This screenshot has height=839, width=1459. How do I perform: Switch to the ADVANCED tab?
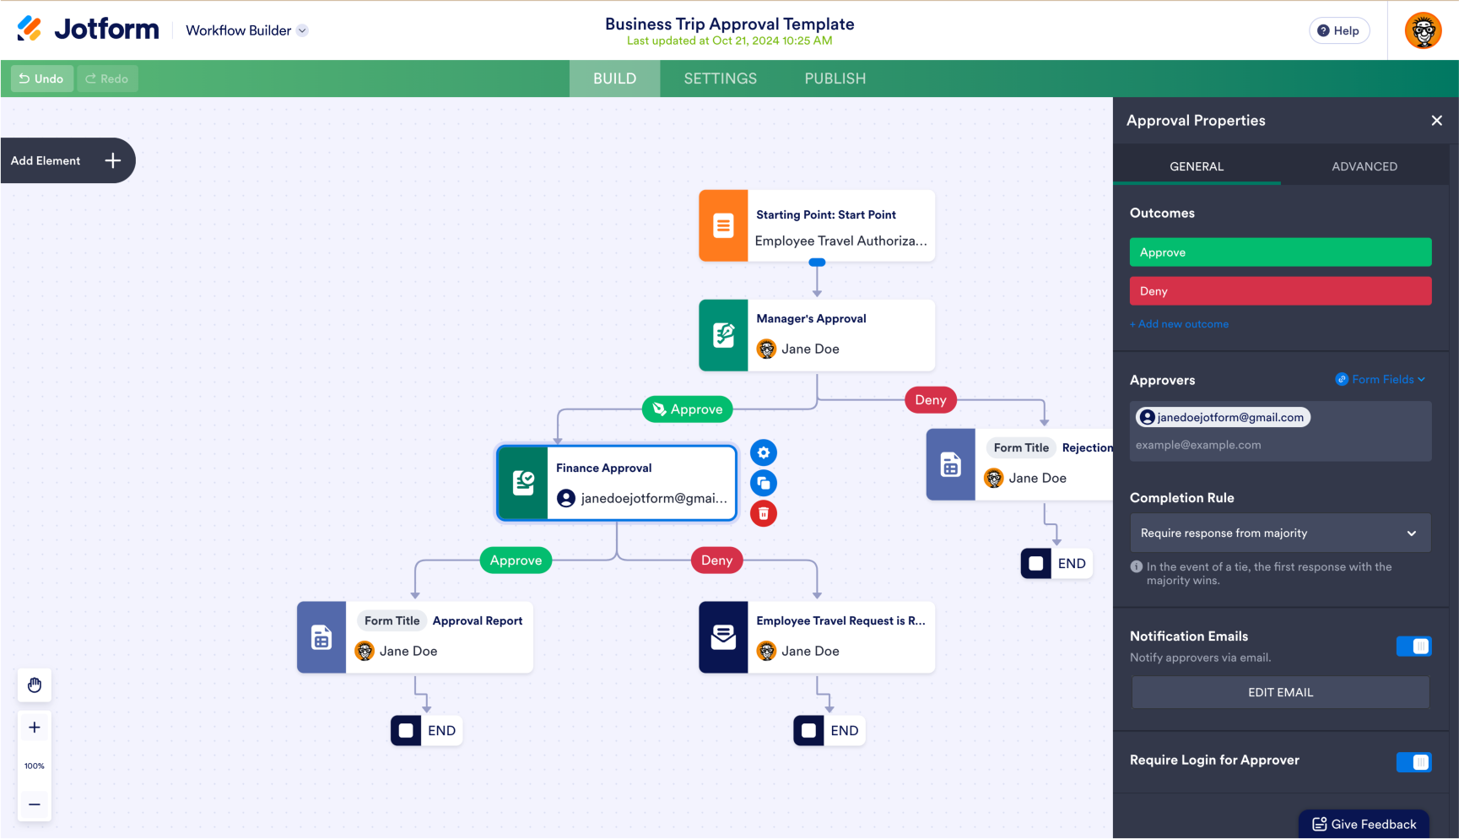coord(1364,166)
